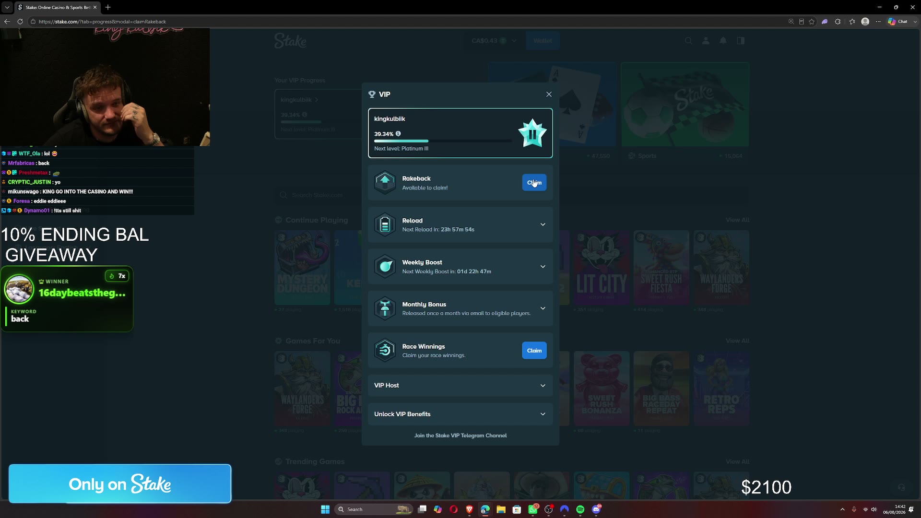Click the info icon beside 39.34% in VIP modal
This screenshot has height=518, width=921.
pyautogui.click(x=398, y=134)
